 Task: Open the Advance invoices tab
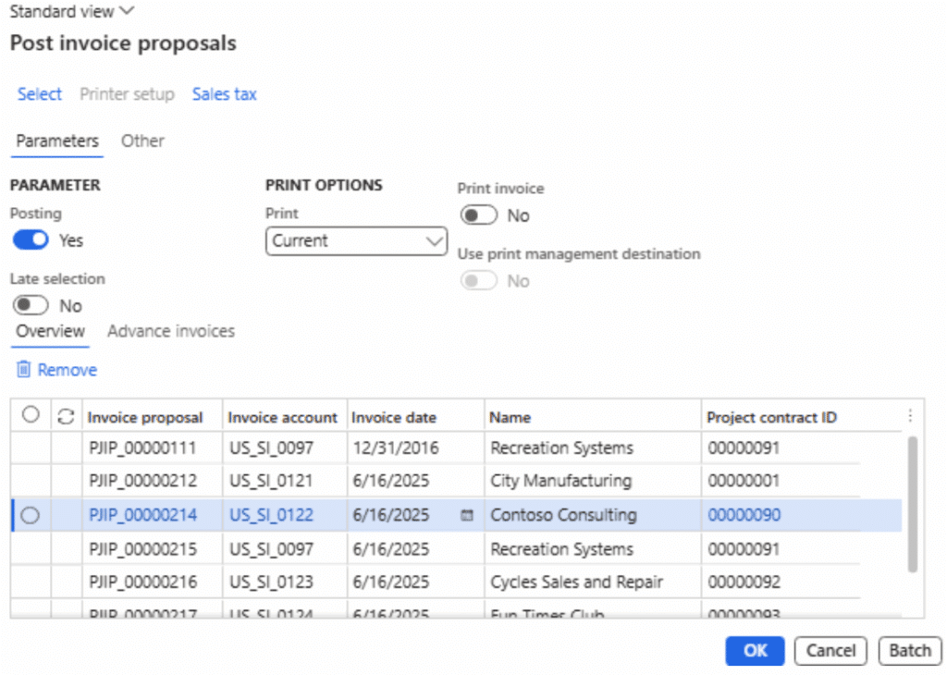click(171, 331)
